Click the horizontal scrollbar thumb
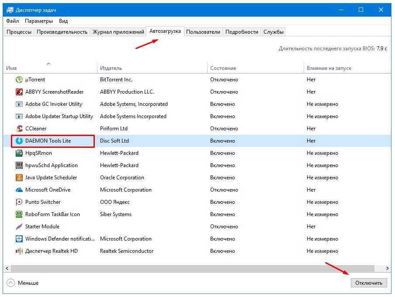The image size is (395, 297). (x=193, y=268)
